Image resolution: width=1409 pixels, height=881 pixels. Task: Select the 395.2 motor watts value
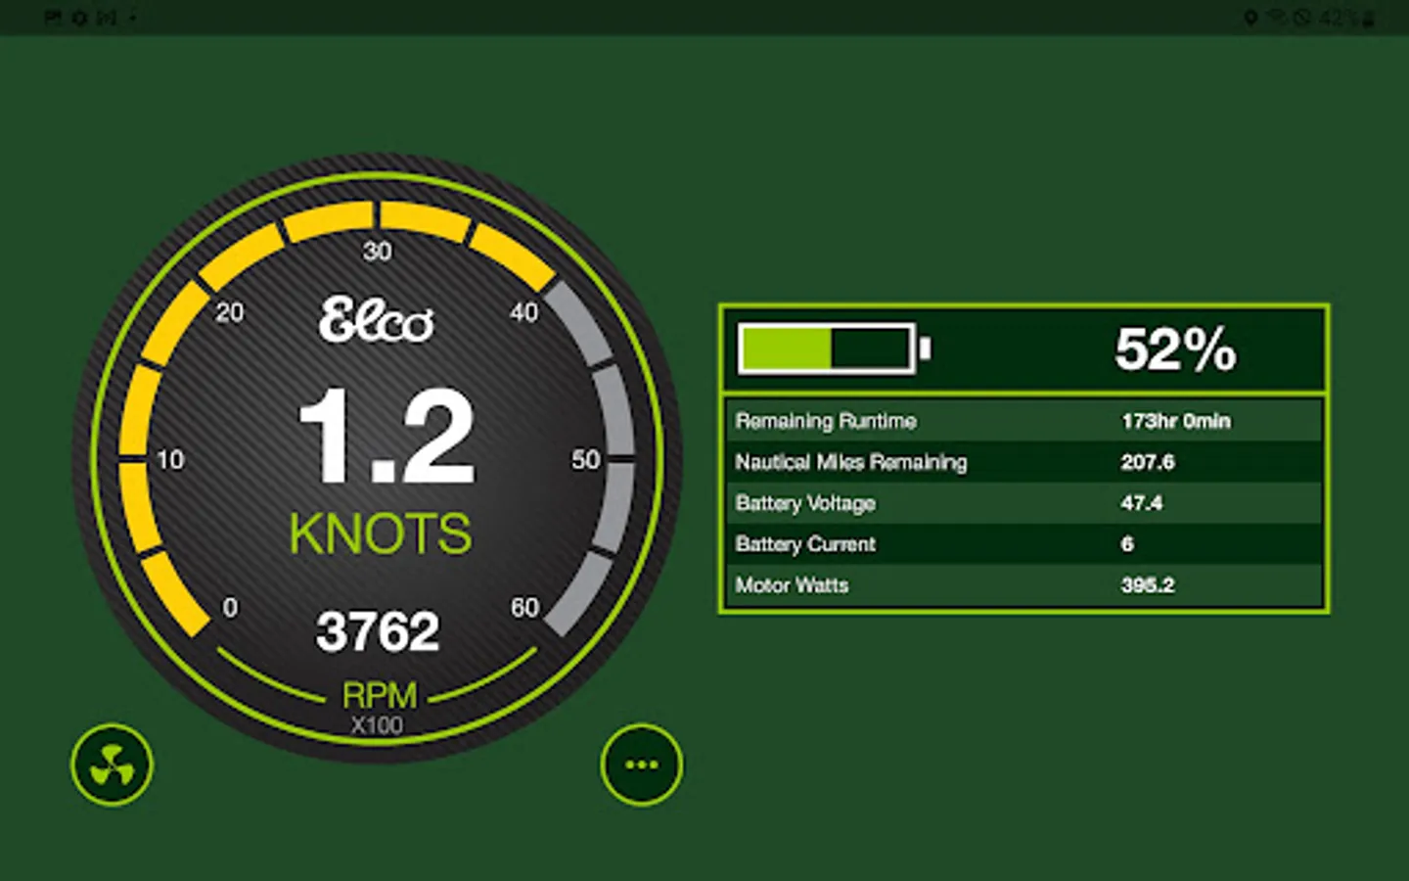click(1148, 585)
